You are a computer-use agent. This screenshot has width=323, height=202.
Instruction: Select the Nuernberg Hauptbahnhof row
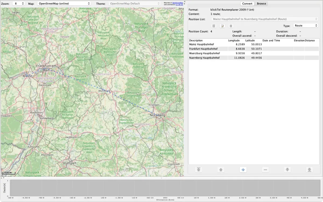pyautogui.click(x=254, y=58)
